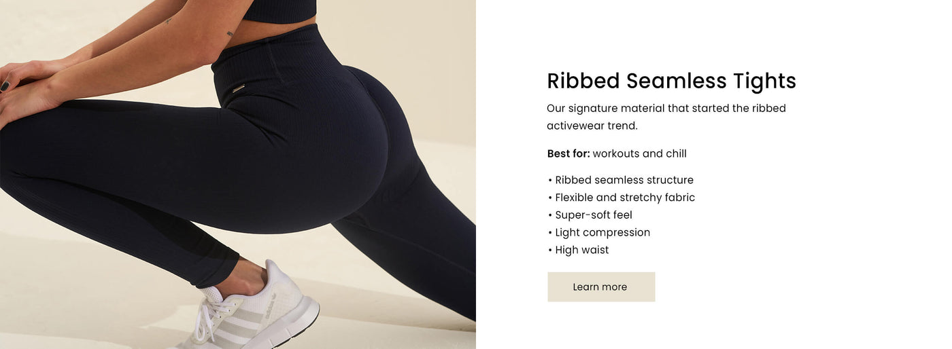952x349 pixels.
Task: Click the "workouts and chill" text
Action: [639, 153]
